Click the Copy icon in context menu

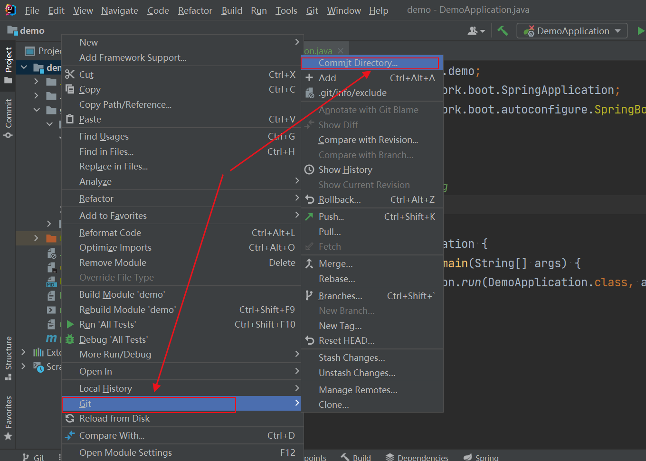tap(70, 89)
